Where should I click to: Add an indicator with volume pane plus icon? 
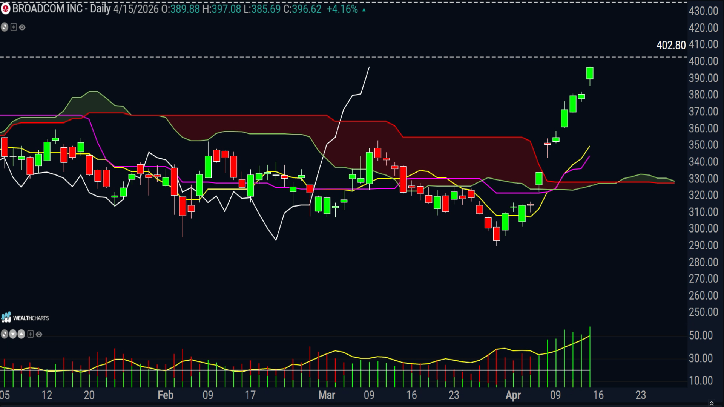(x=31, y=334)
